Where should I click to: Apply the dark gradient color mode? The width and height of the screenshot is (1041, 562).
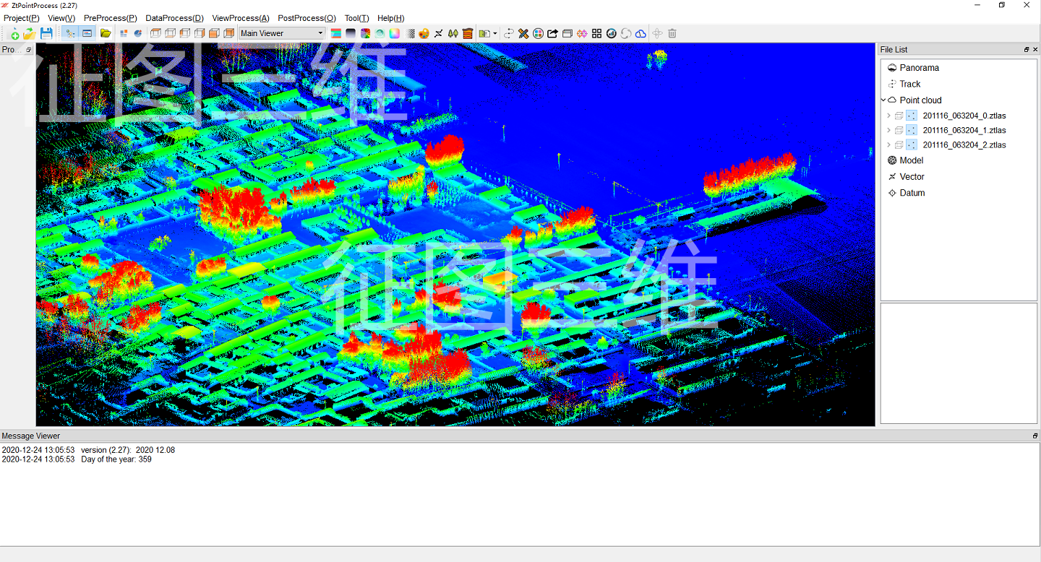point(351,33)
